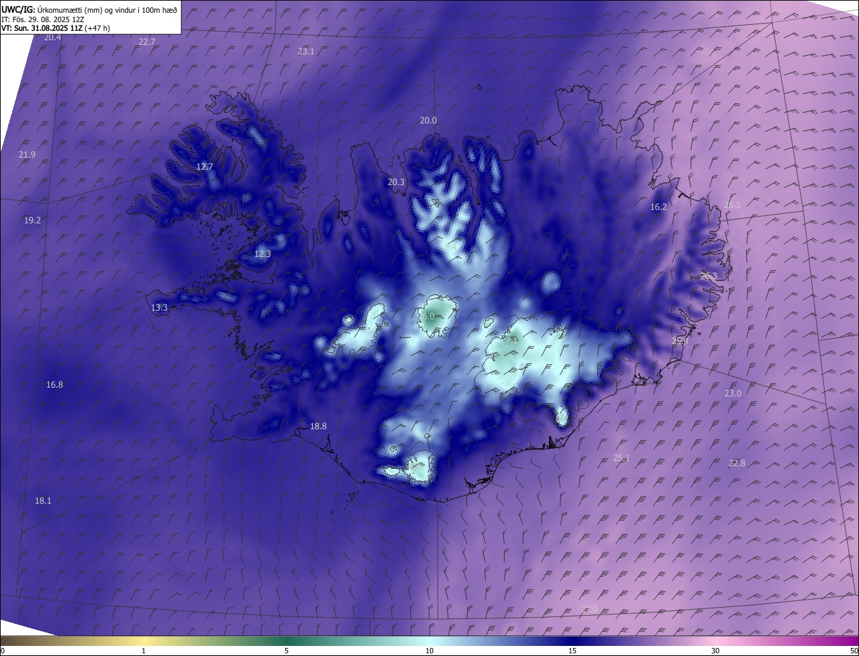Click the 12.7 value over the Westfjords
The width and height of the screenshot is (859, 656).
pos(205,166)
